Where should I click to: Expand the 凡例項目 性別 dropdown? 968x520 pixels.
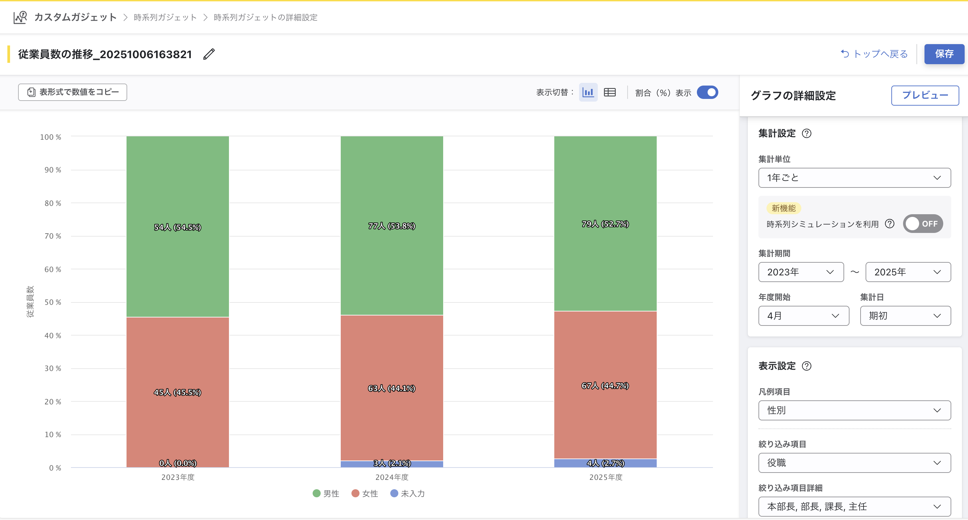[854, 410]
